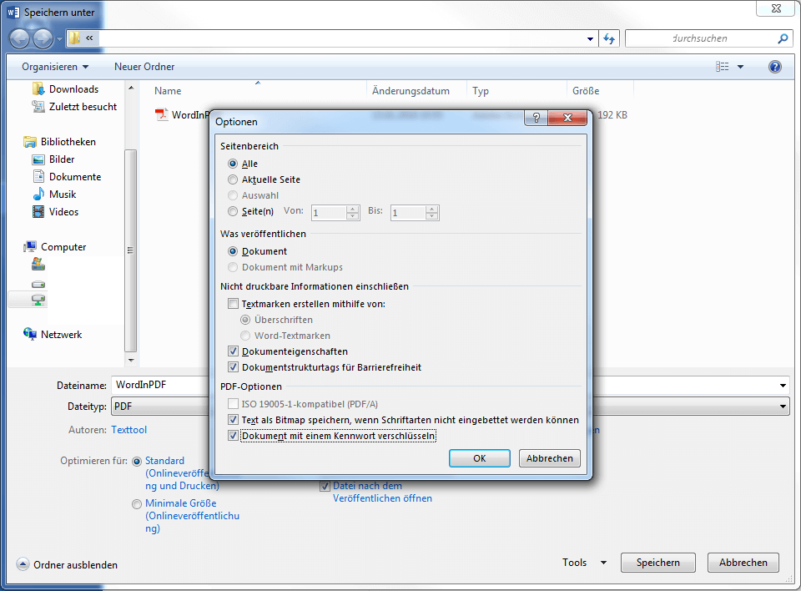Expand the address bar history dropdown

(590, 39)
